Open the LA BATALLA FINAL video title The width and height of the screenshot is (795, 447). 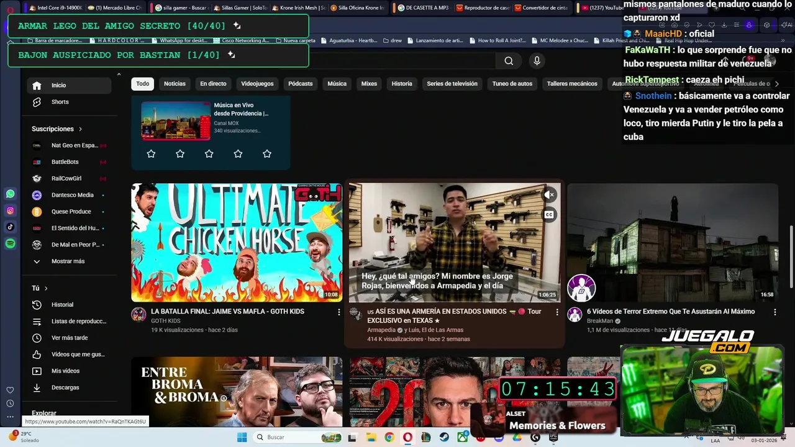[227, 312]
